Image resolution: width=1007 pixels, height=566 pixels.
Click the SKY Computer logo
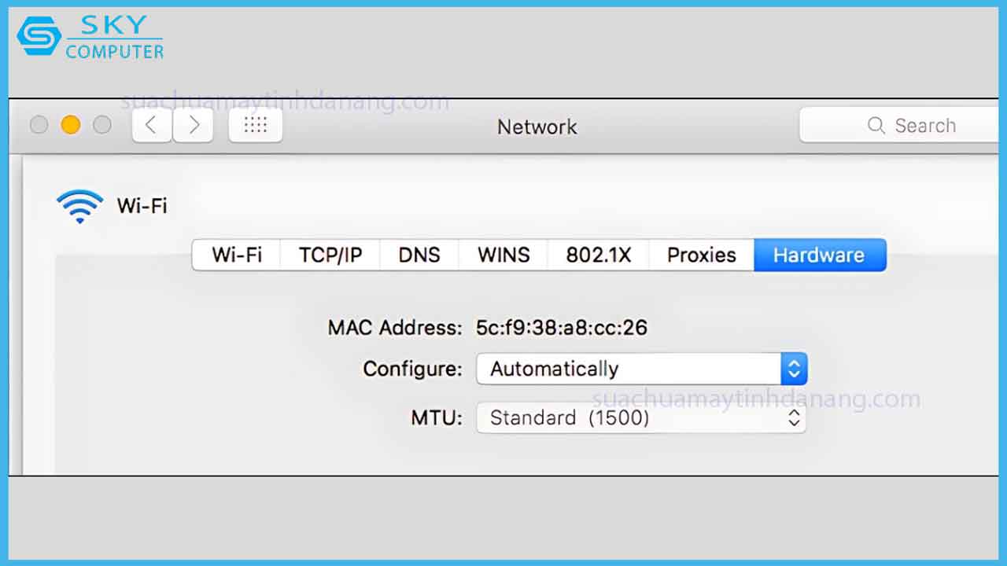pos(90,38)
